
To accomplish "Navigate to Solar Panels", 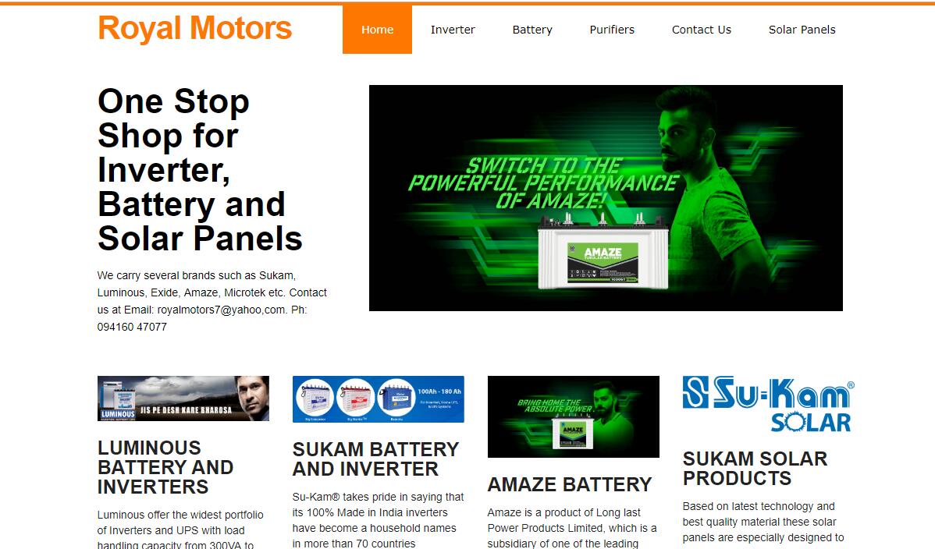I will (802, 29).
